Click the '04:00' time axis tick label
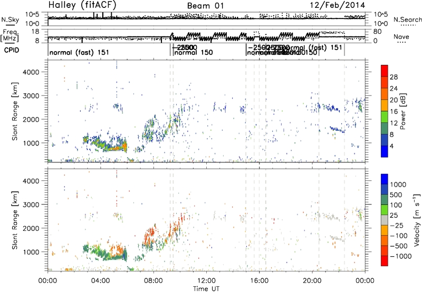Screen dimensions: 422x292 100,281
